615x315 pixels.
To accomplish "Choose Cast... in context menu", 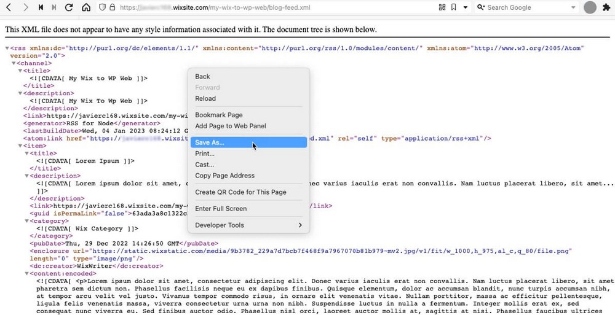I will point(248,165).
